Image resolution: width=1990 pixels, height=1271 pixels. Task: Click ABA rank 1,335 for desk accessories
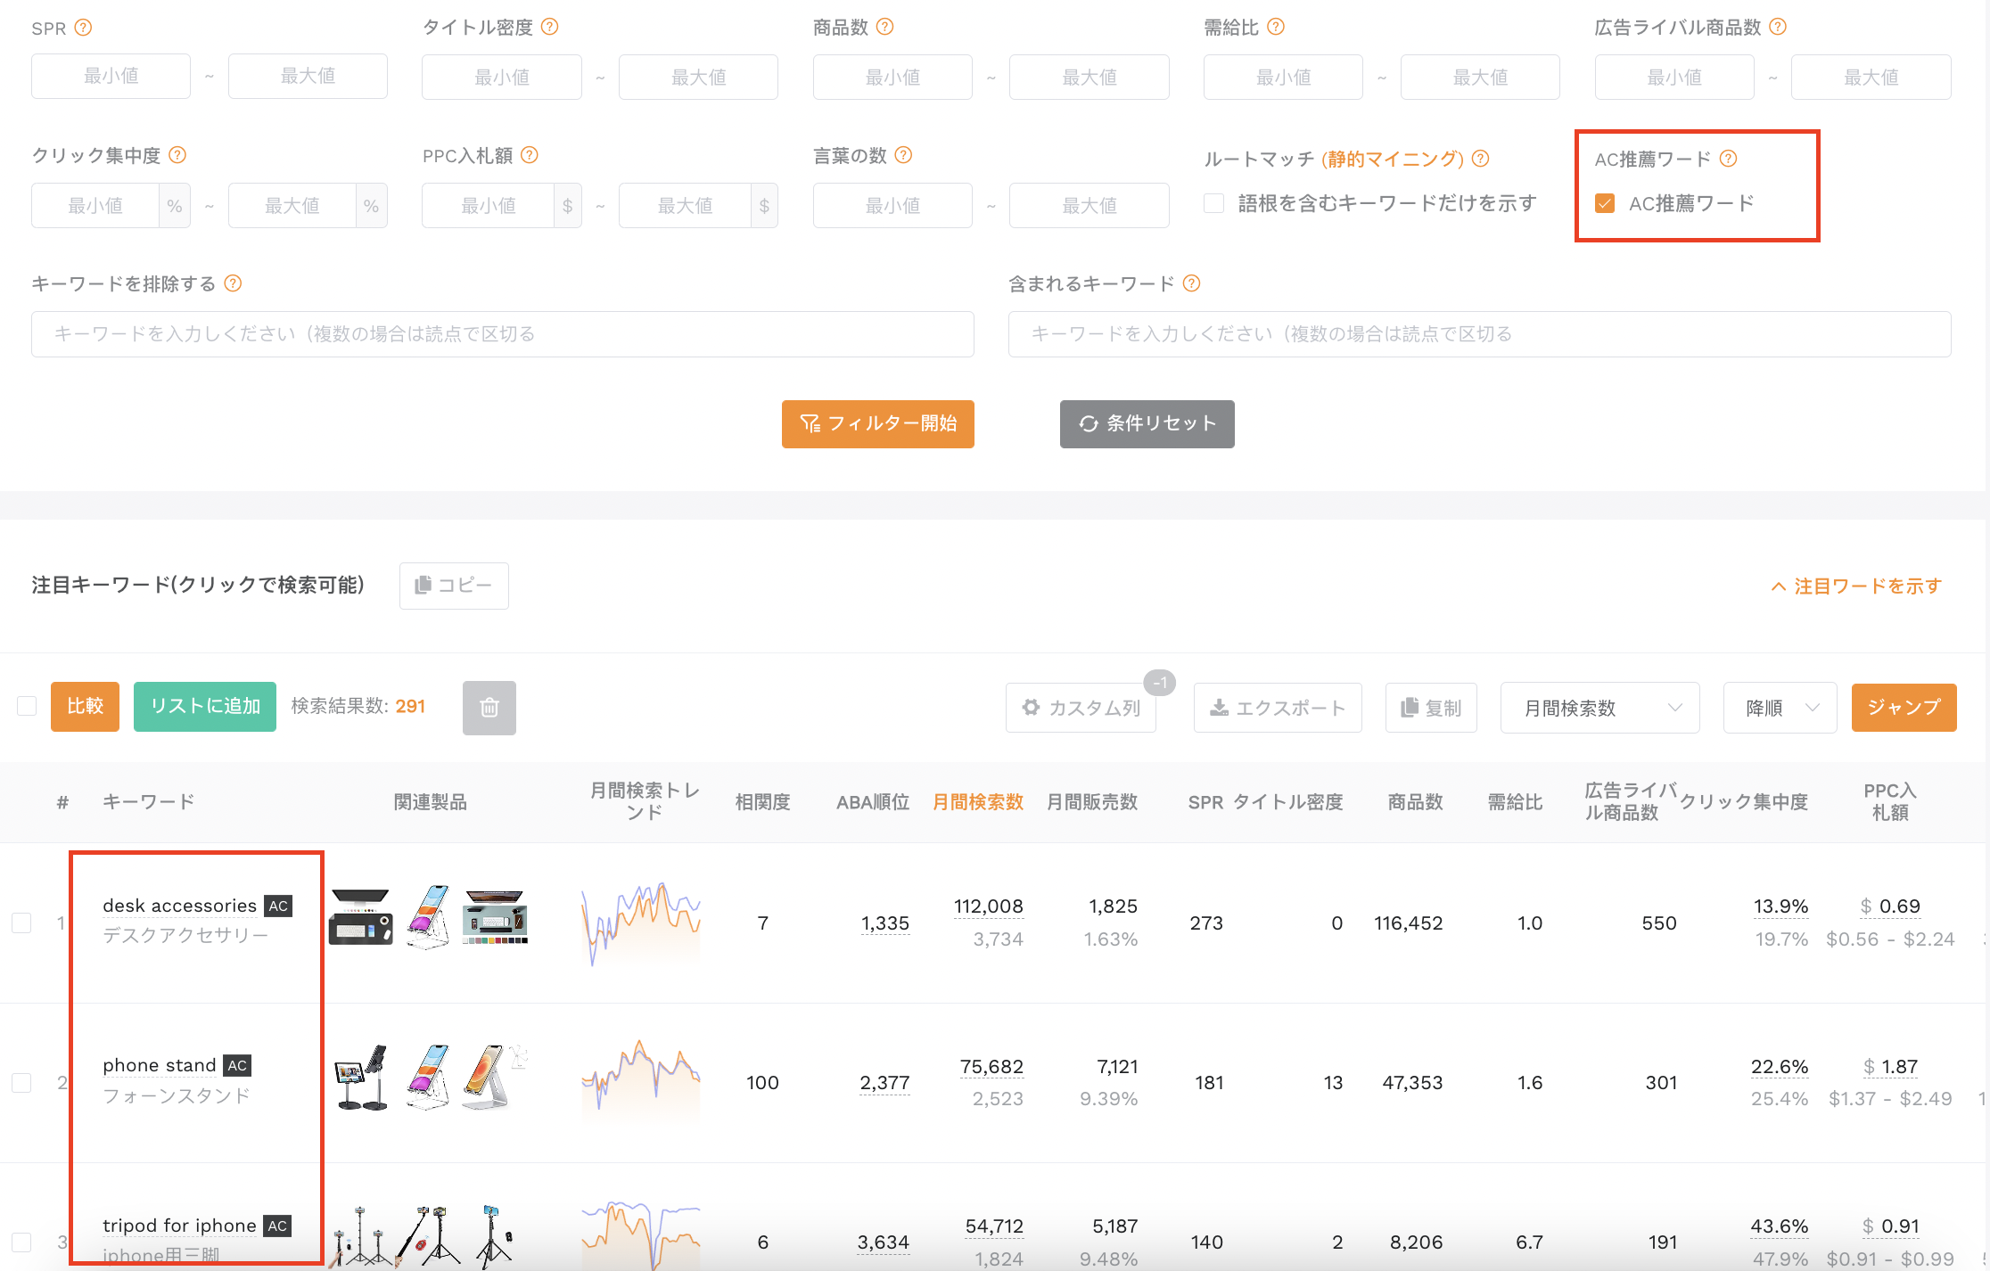885,923
